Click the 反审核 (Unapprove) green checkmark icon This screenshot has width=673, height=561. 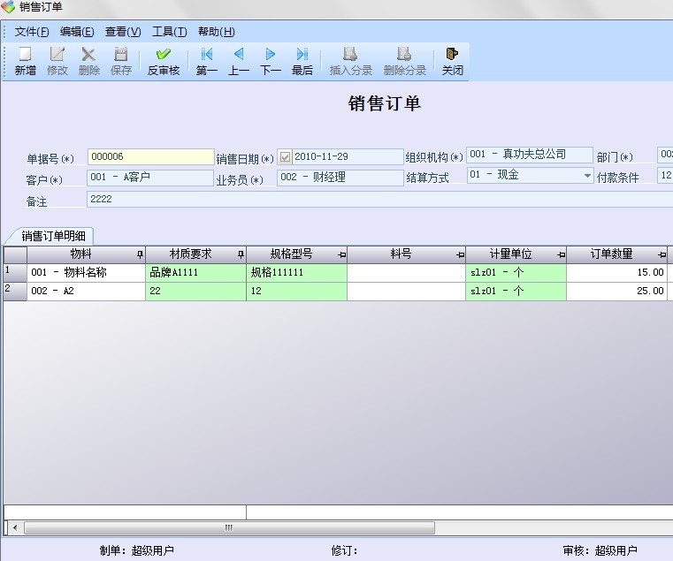163,55
